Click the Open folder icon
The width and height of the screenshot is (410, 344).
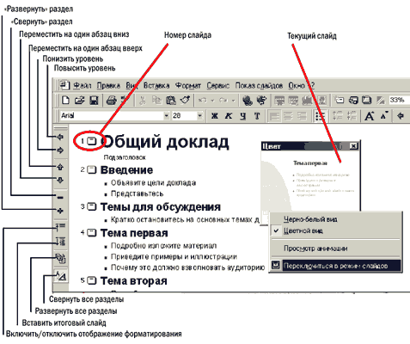(80, 100)
